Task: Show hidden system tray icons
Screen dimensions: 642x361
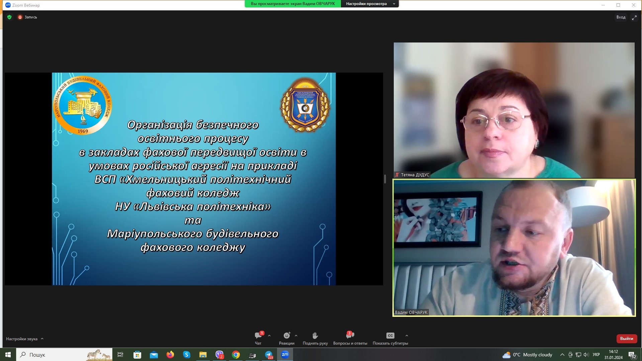Action: coord(562,355)
